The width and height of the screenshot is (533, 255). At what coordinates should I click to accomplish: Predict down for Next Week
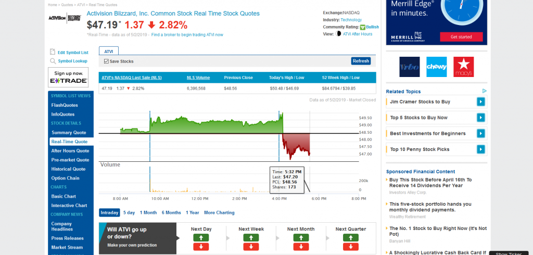[x=251, y=247]
